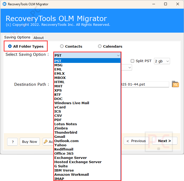Click the Activate button with key icon
The height and width of the screenshot is (181, 184).
coord(48,142)
